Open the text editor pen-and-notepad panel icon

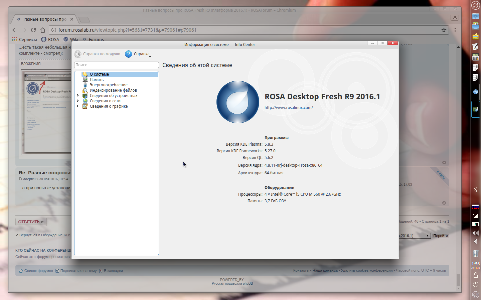pyautogui.click(x=475, y=47)
